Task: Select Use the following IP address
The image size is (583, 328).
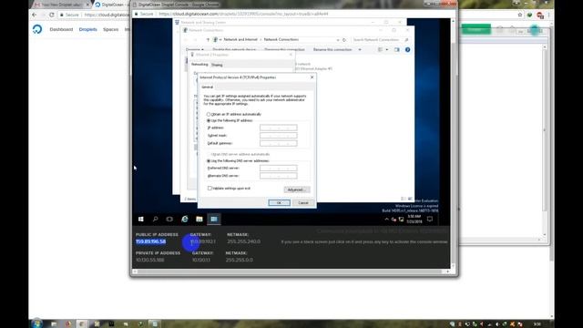Action: pos(230,120)
